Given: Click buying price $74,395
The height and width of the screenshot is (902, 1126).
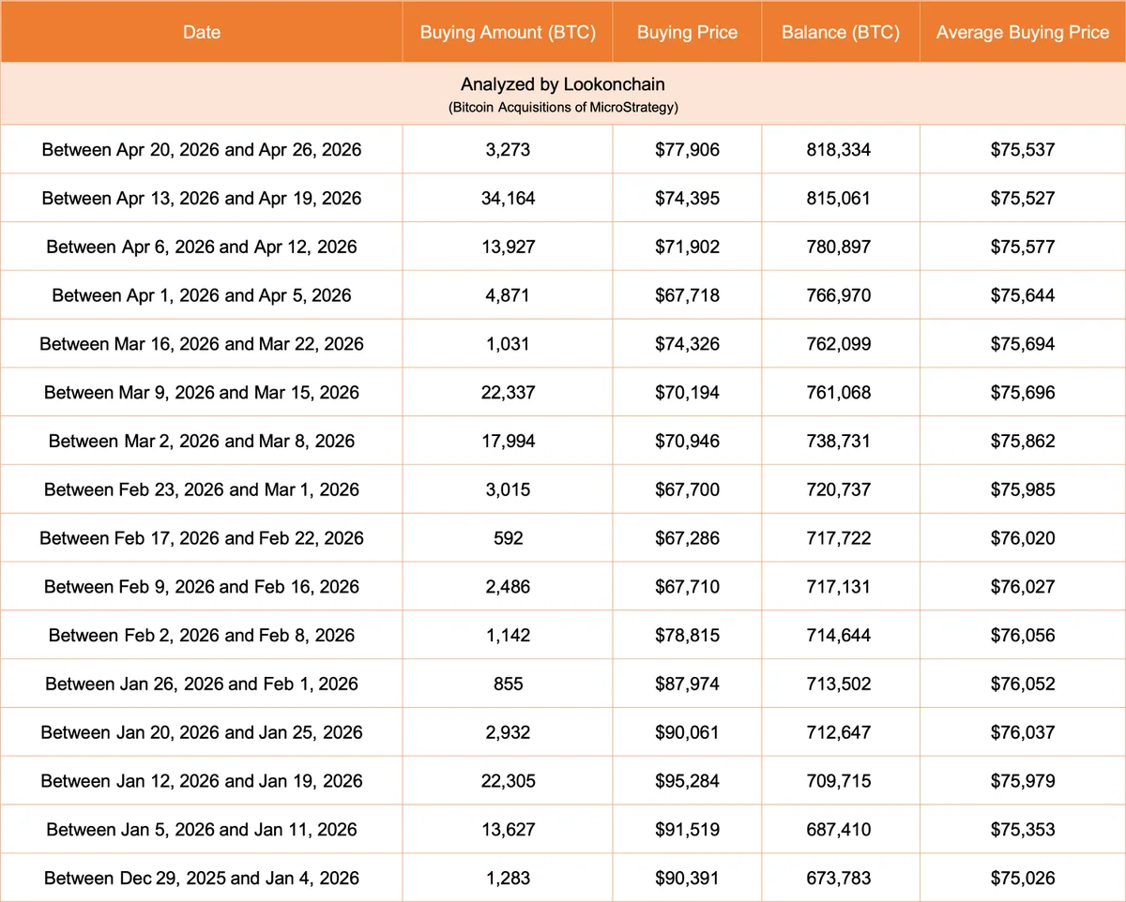Looking at the screenshot, I should 687,198.
